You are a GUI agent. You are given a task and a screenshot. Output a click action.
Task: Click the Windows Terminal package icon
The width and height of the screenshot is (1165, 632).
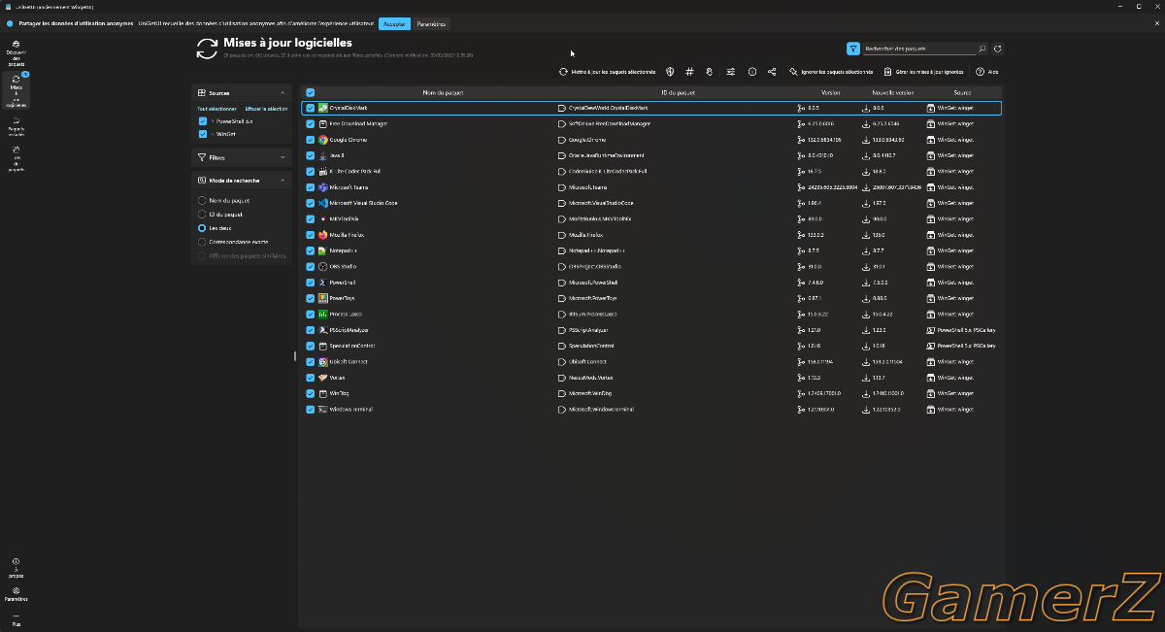323,409
